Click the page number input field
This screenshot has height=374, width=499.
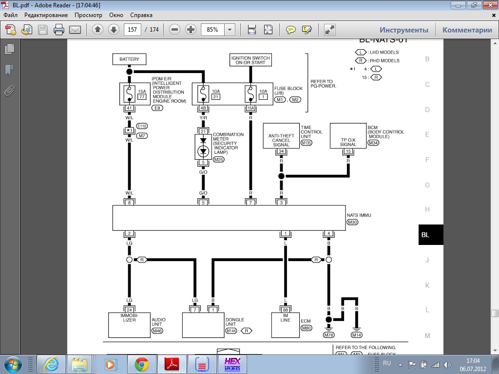(x=132, y=30)
